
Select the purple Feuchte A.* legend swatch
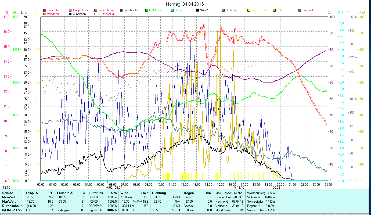pos(121,10)
